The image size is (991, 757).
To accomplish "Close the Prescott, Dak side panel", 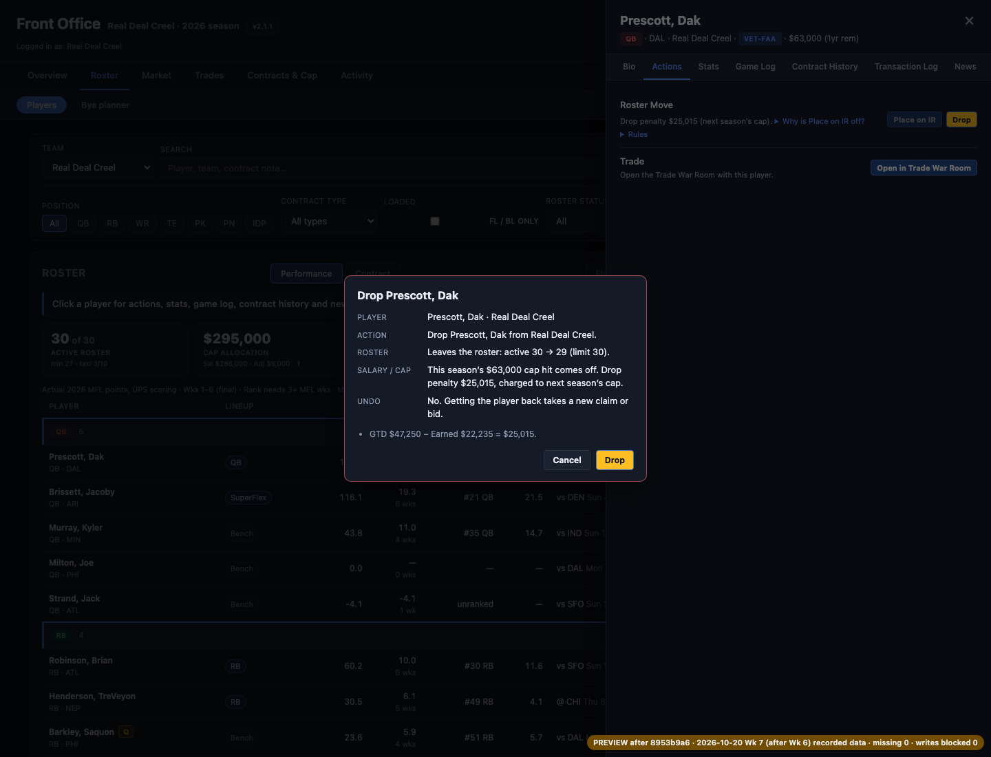I will [x=969, y=21].
